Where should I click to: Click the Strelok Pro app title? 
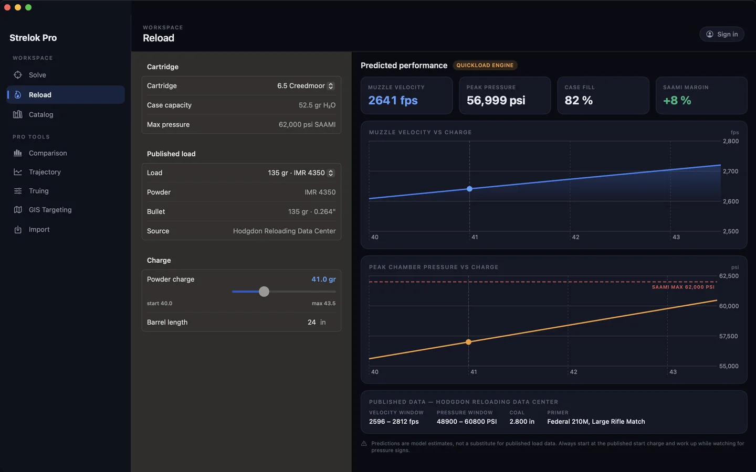coord(33,38)
